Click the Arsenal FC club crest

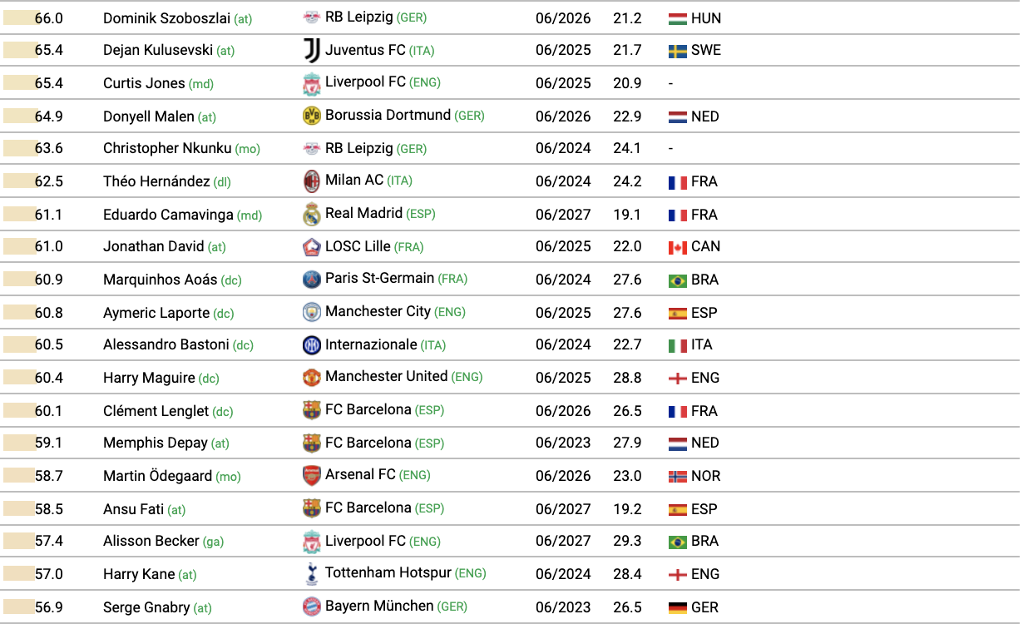(x=311, y=476)
